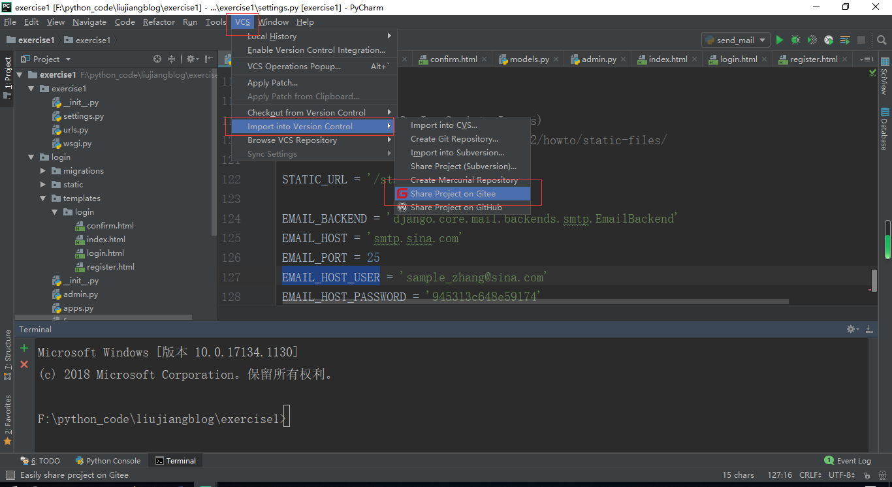The image size is (892, 487).
Task: Click the editor vertical scrollbar
Action: point(874,280)
